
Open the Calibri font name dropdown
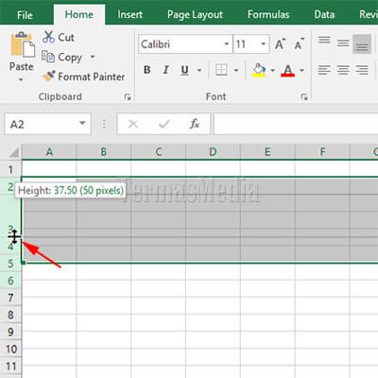point(227,43)
